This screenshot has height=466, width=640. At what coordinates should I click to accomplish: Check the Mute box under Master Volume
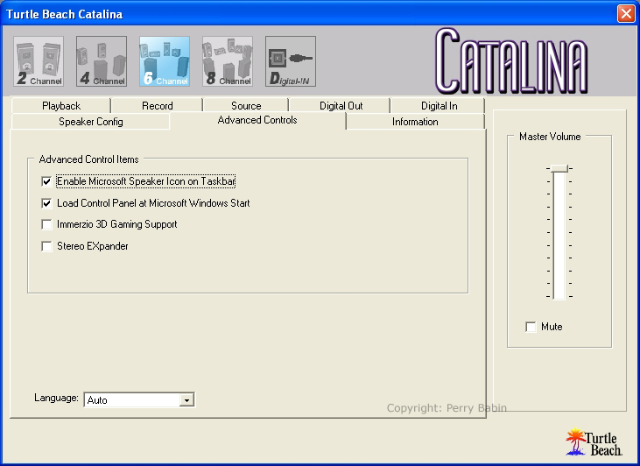(531, 327)
